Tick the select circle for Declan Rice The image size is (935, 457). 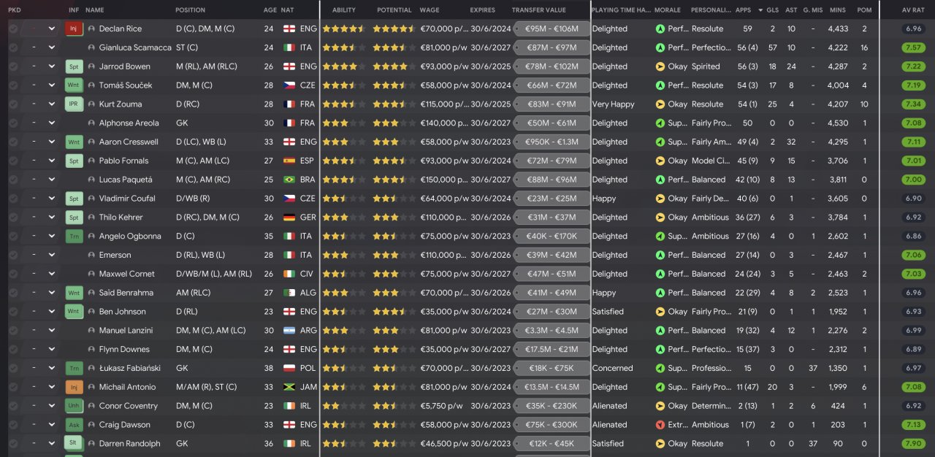tap(13, 28)
